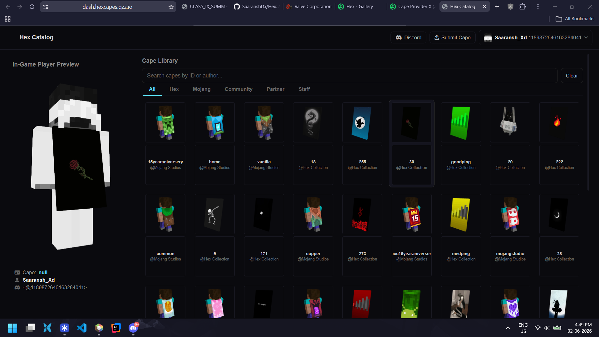Click the Discord button in the header
This screenshot has height=337, width=599.
coord(408,37)
